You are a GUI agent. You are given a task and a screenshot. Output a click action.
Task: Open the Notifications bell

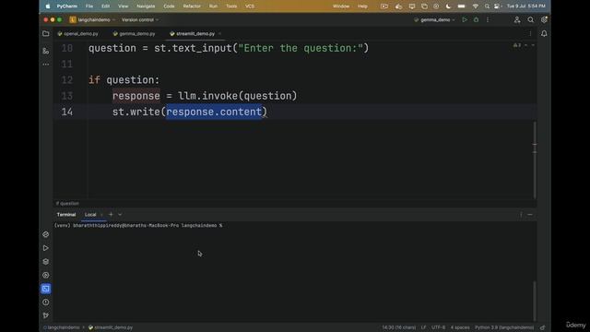544,34
